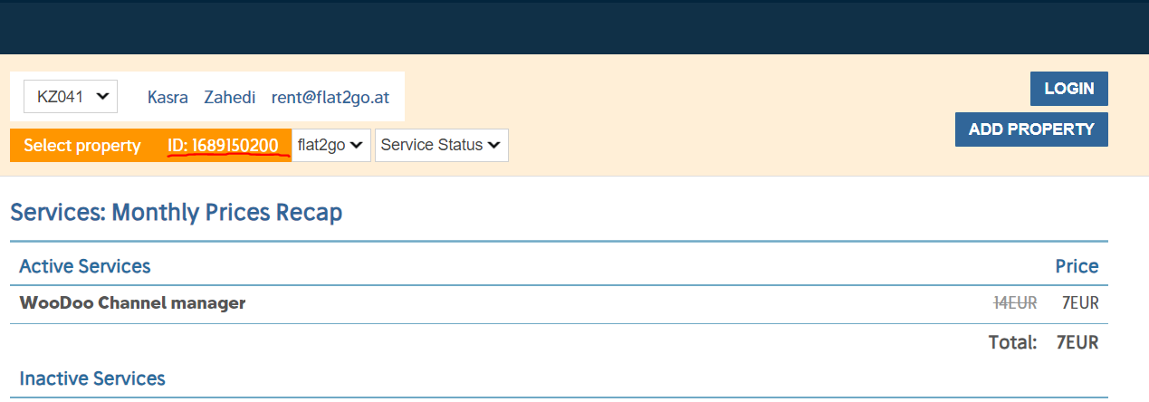Expand the flat2go property dropdown
Image resolution: width=1149 pixels, height=402 pixels.
[330, 145]
